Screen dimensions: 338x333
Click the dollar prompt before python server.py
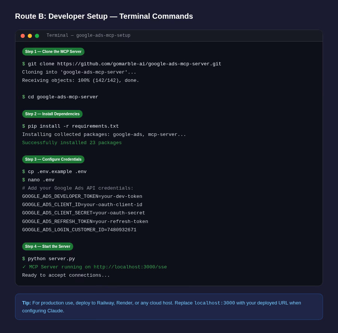pyautogui.click(x=24, y=259)
